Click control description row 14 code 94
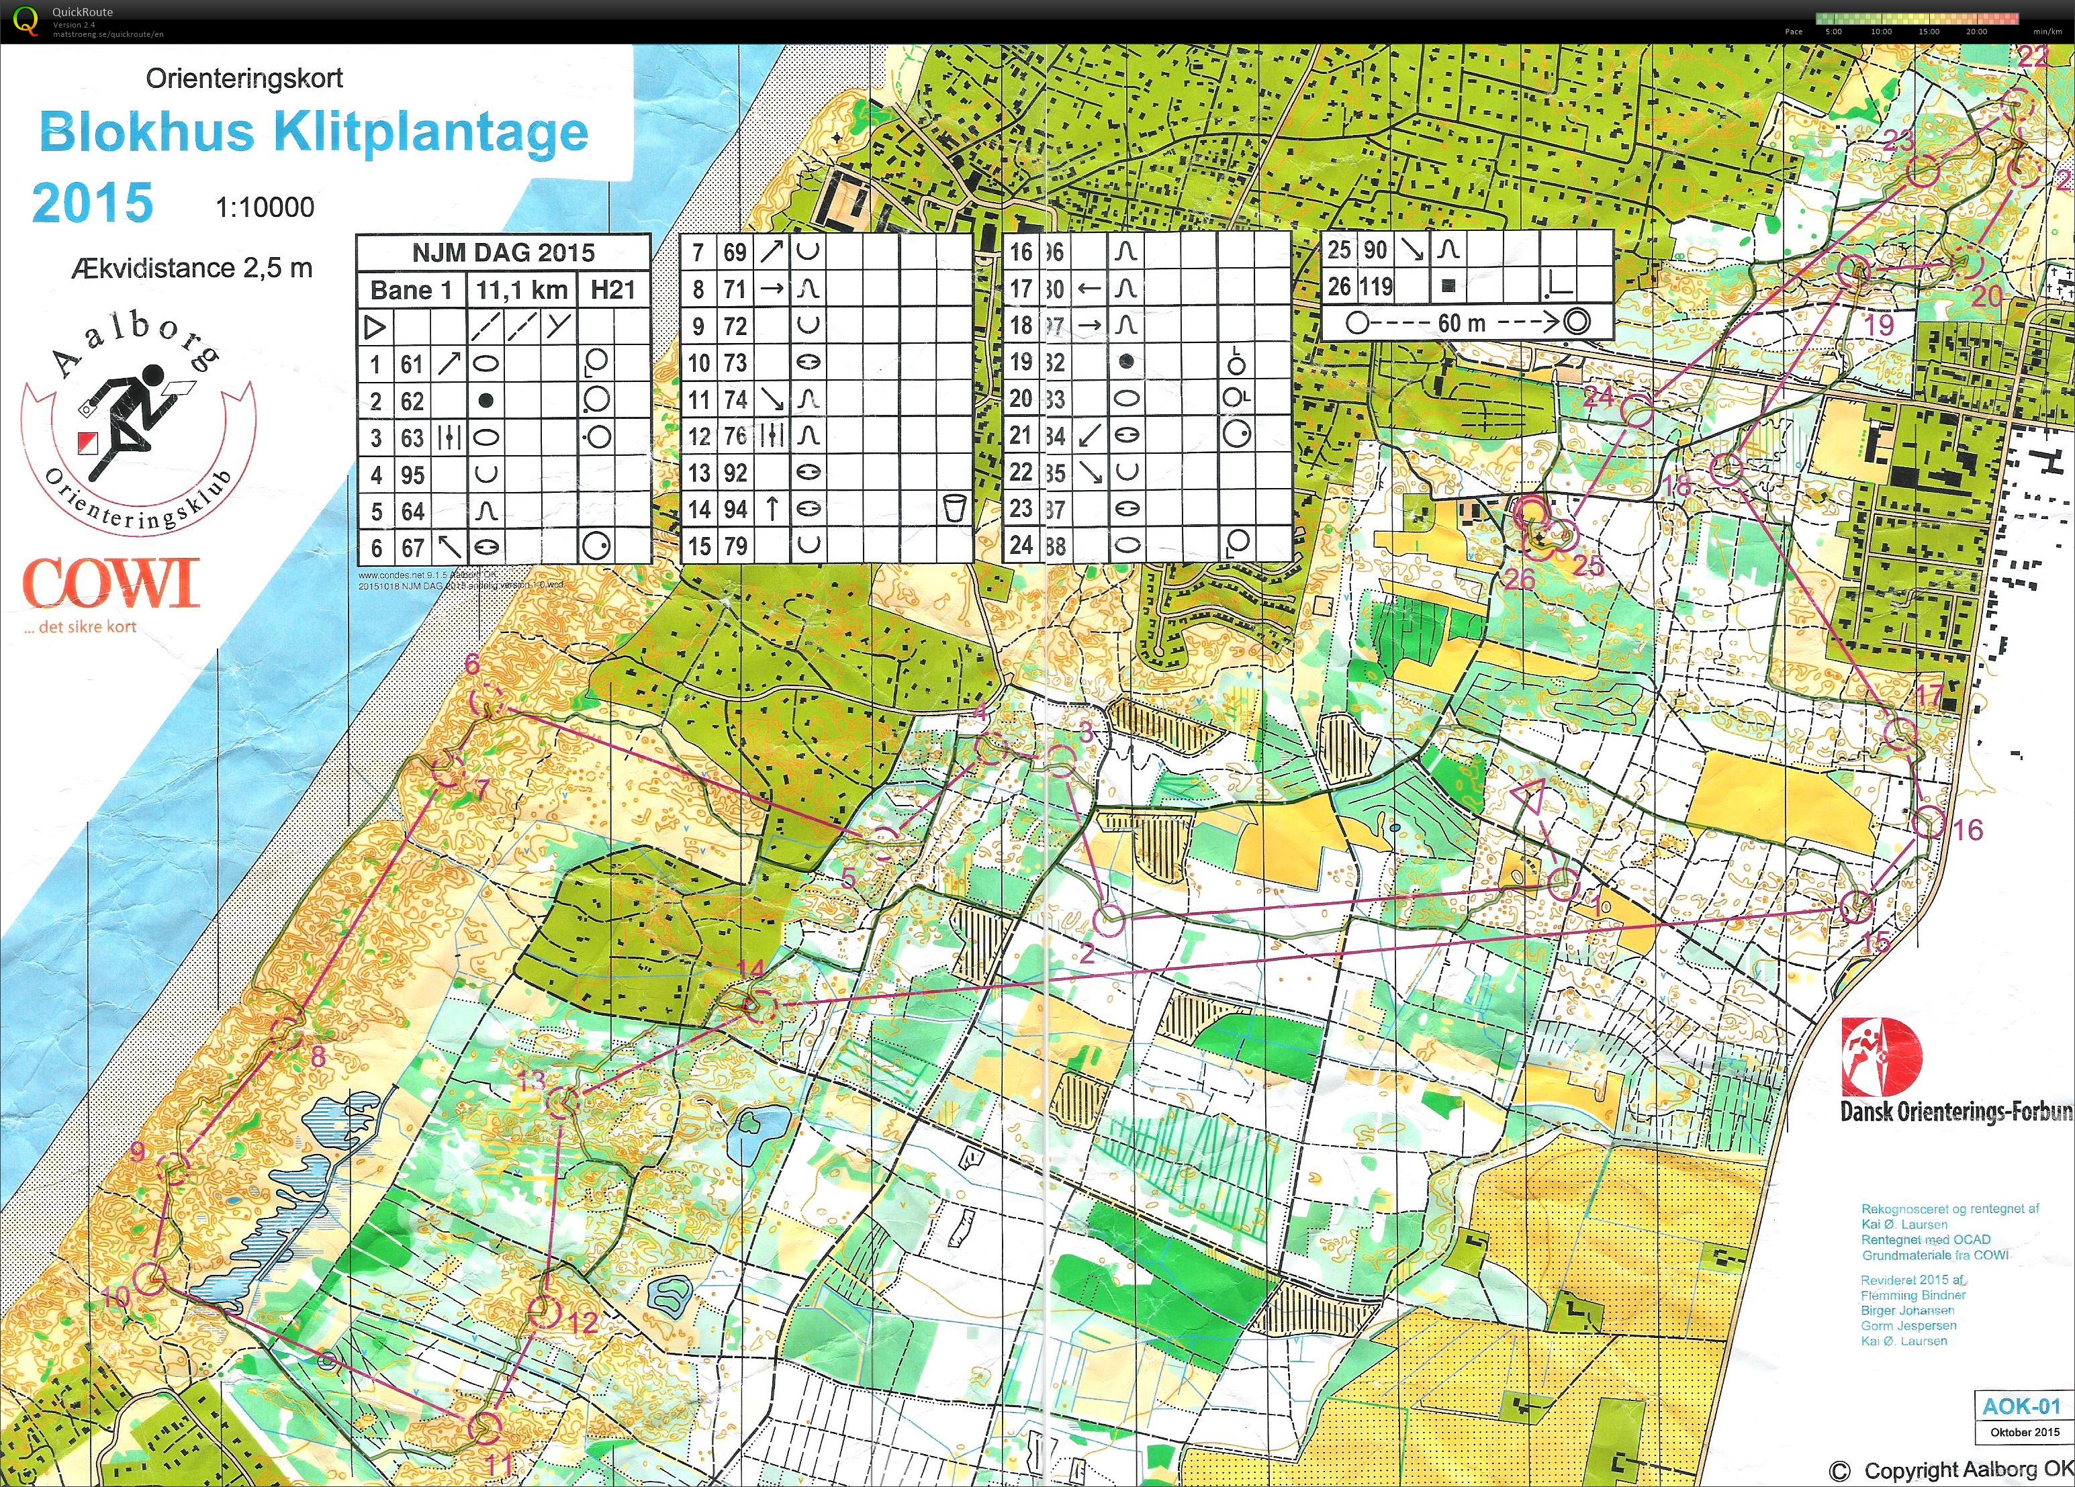Viewport: 2075px width, 1487px height. [826, 510]
